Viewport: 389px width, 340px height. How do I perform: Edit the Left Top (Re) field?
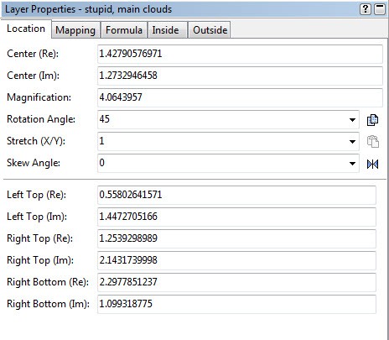236,195
